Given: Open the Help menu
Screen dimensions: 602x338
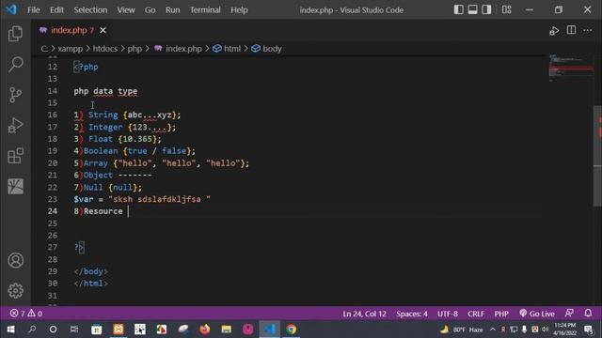Looking at the screenshot, I should pyautogui.click(x=239, y=10).
